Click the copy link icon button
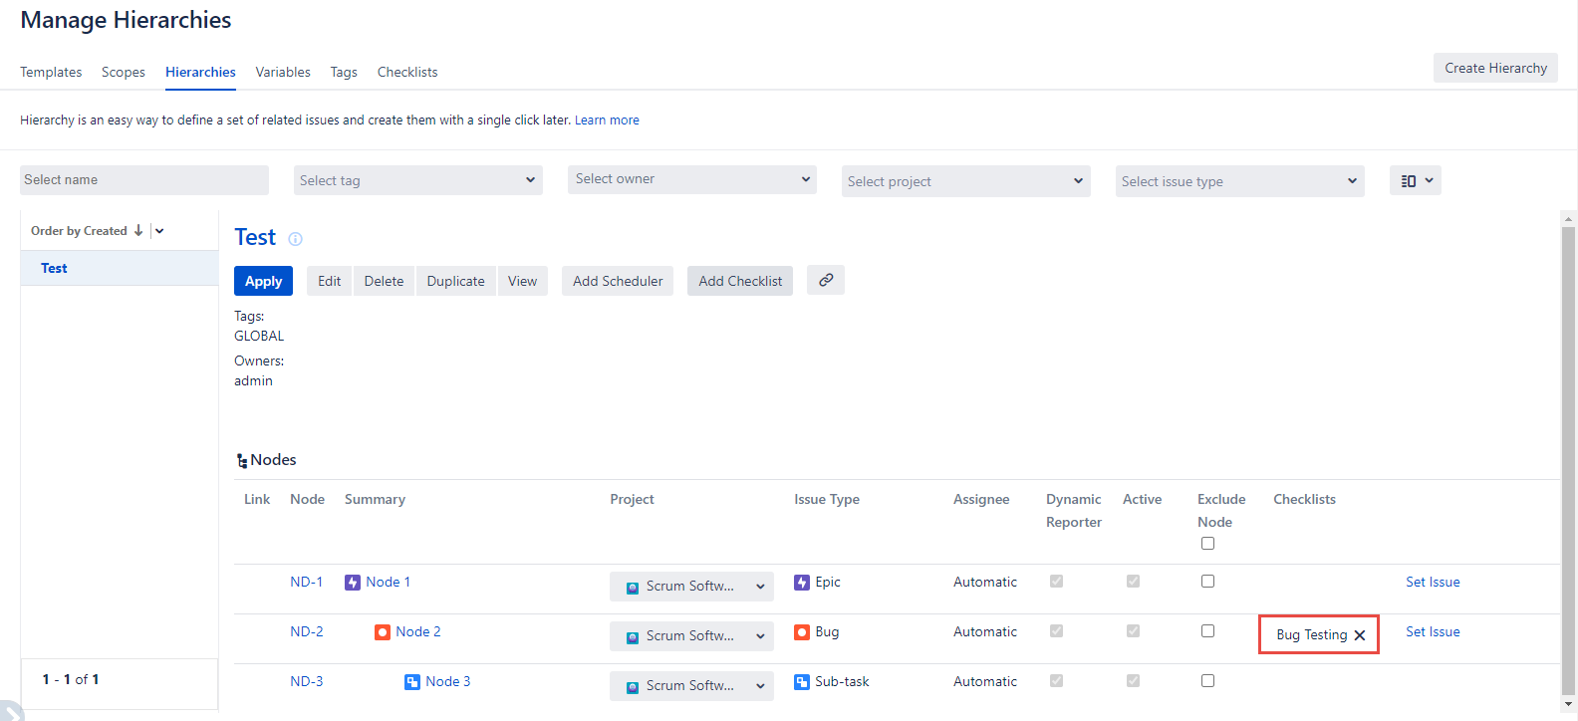Image resolution: width=1578 pixels, height=721 pixels. [x=825, y=281]
